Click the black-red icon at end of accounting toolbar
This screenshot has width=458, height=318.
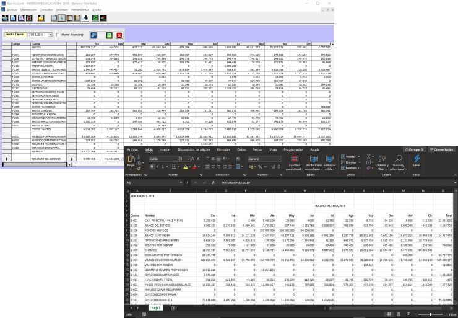[x=103, y=18]
